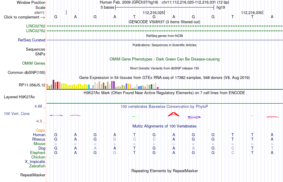
Task: Select the Dog alignment row label
Action: coord(42,148)
